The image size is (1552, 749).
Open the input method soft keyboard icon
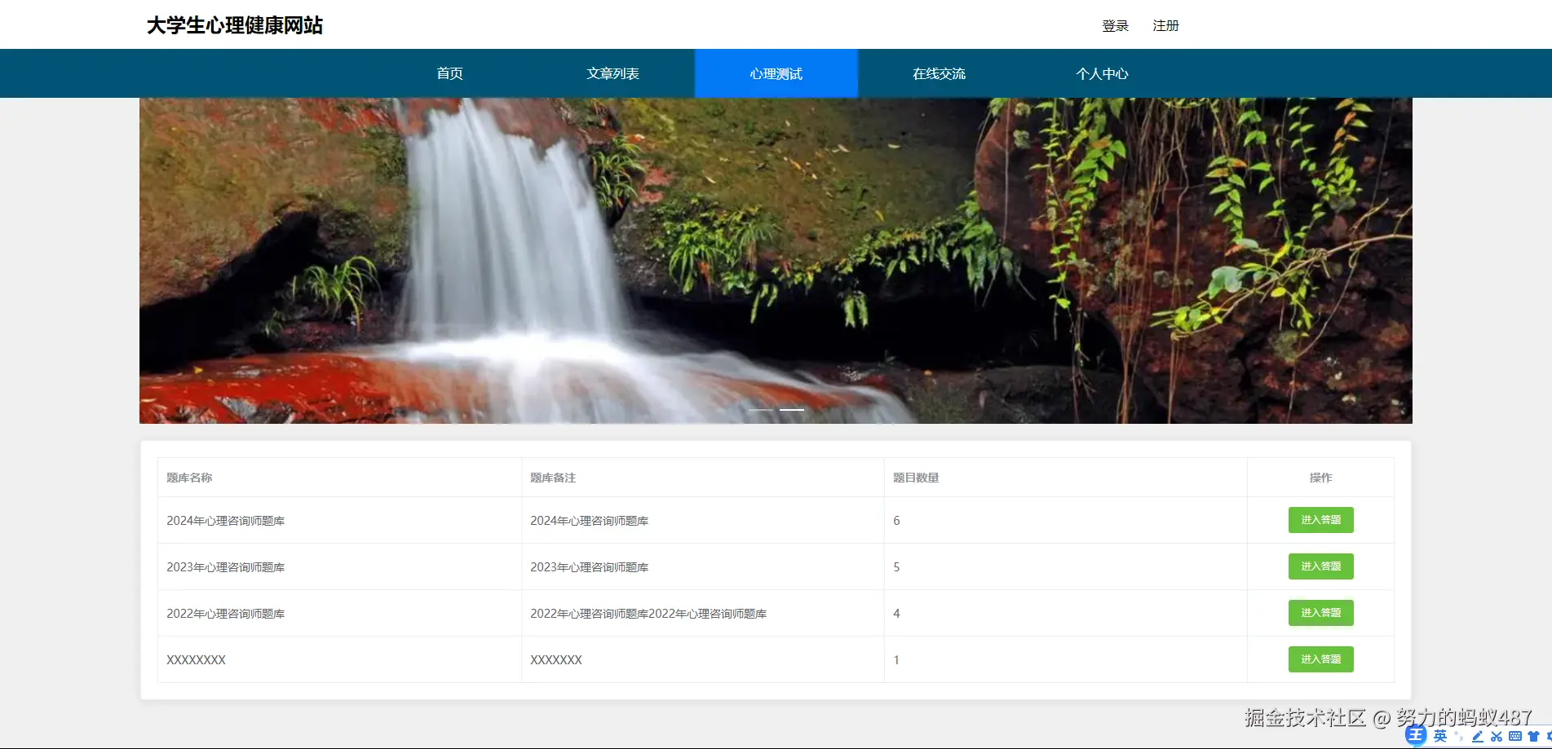1515,737
